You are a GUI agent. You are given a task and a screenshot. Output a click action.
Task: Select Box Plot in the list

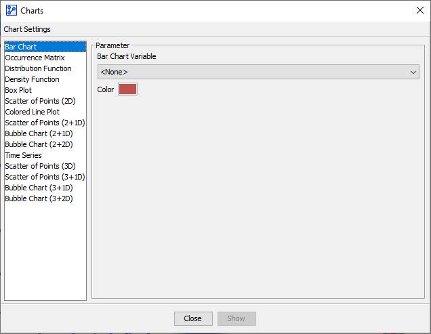[18, 90]
